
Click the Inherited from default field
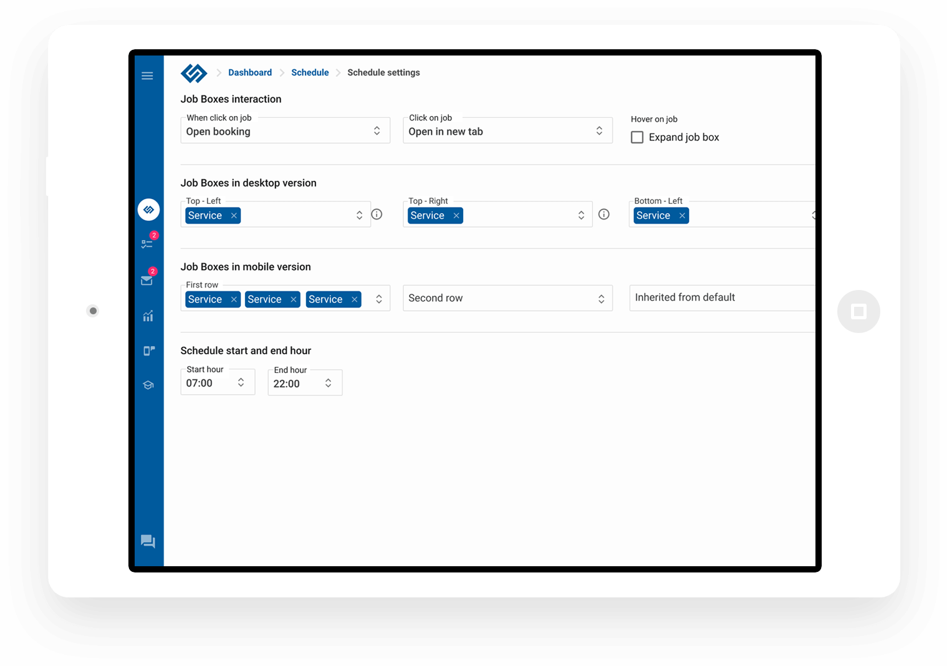pyautogui.click(x=723, y=298)
